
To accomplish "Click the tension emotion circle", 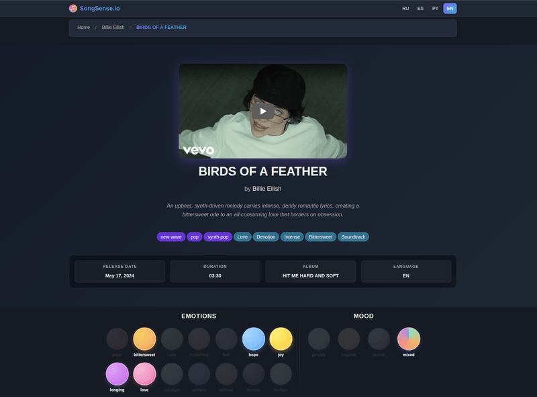I will (x=254, y=374).
